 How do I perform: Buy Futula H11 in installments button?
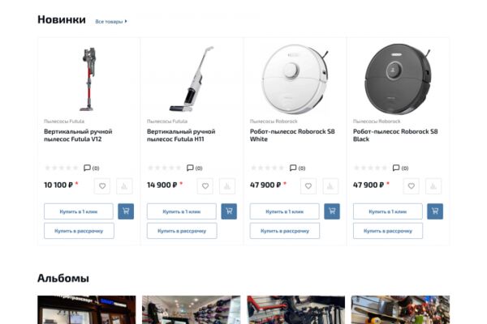pyautogui.click(x=182, y=231)
